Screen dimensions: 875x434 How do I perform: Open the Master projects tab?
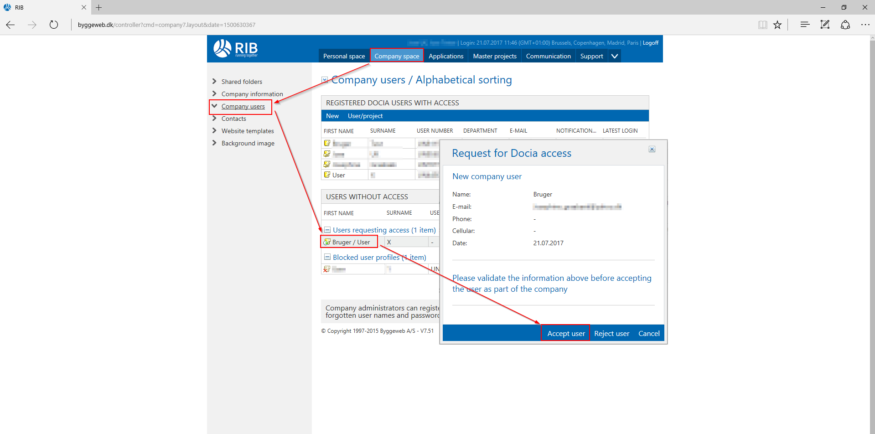coord(495,56)
